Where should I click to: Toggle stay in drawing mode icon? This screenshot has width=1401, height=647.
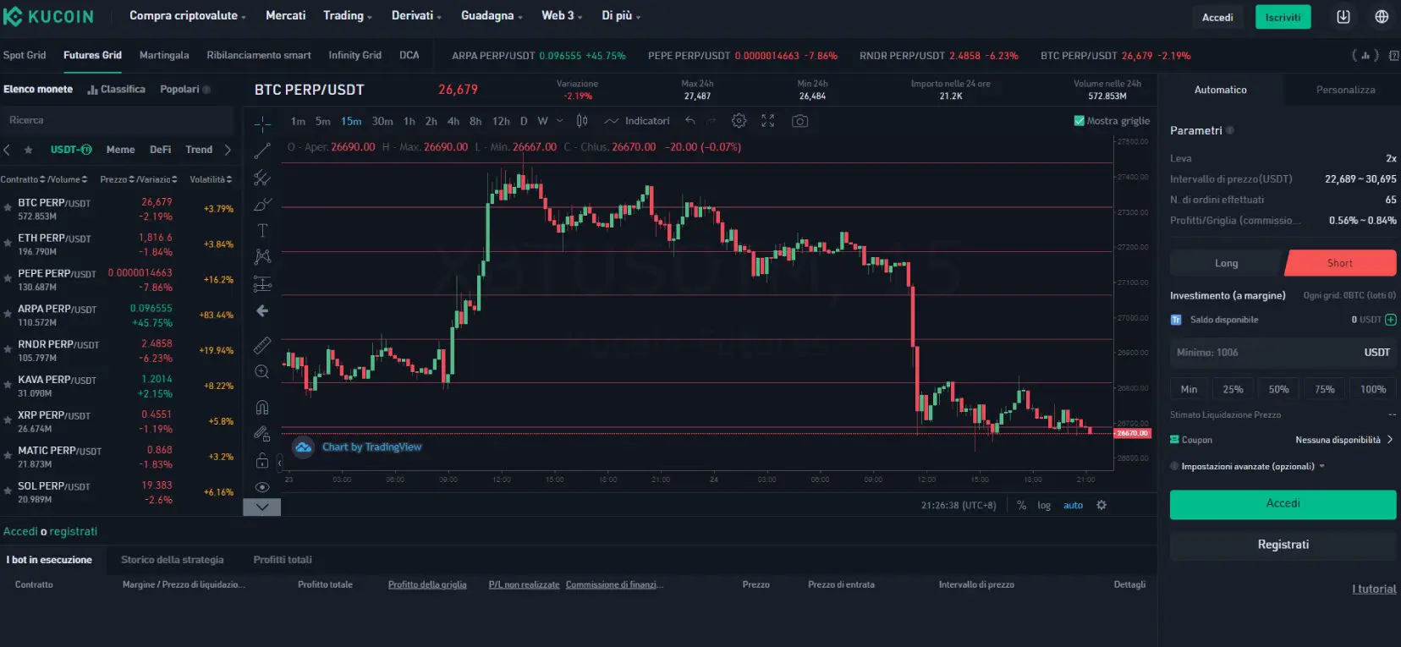[262, 434]
